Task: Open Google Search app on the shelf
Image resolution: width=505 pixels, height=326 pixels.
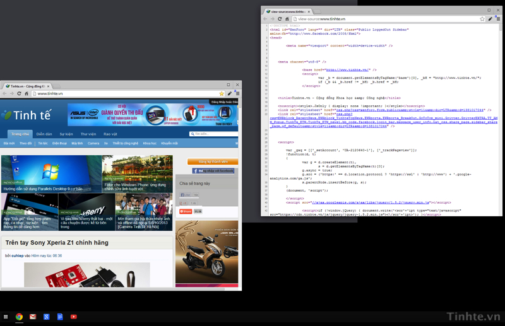Action: (x=46, y=317)
